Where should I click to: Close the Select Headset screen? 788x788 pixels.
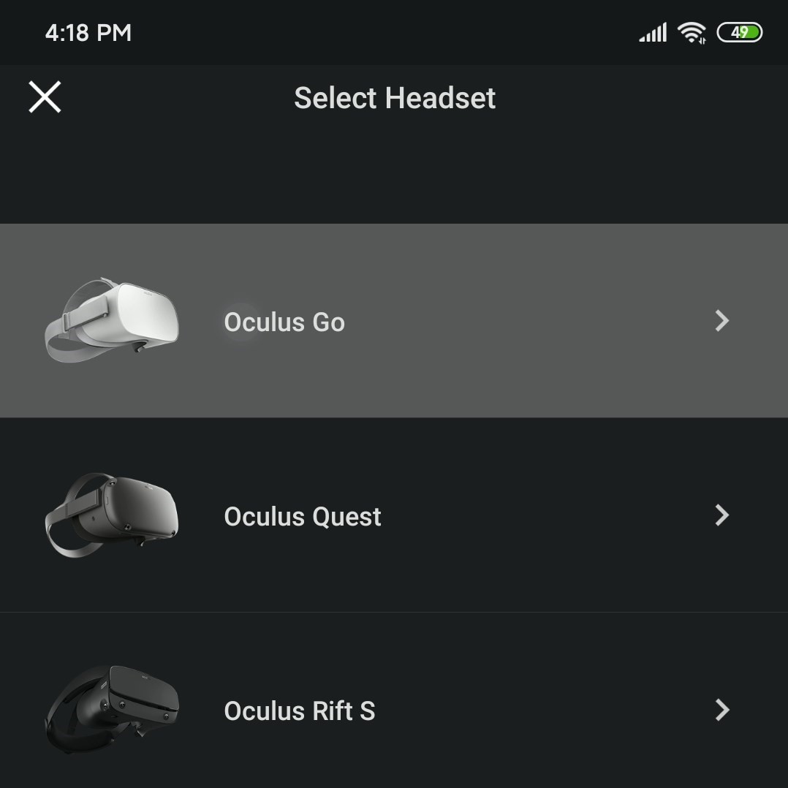[x=45, y=97]
